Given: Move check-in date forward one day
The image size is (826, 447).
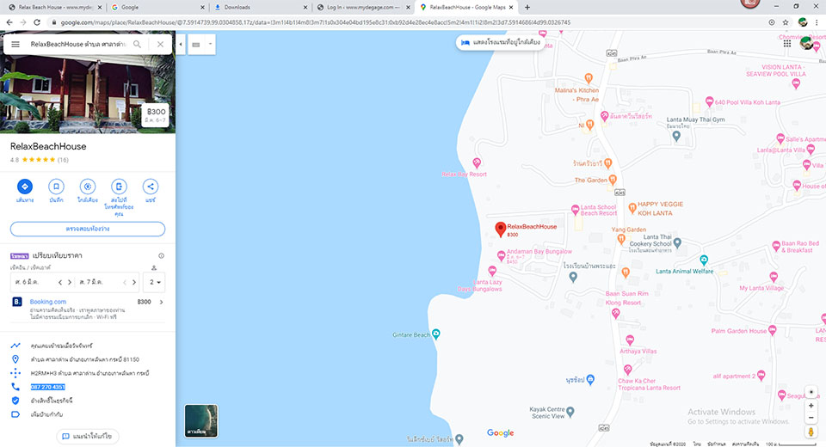Looking at the screenshot, I should click(x=70, y=282).
